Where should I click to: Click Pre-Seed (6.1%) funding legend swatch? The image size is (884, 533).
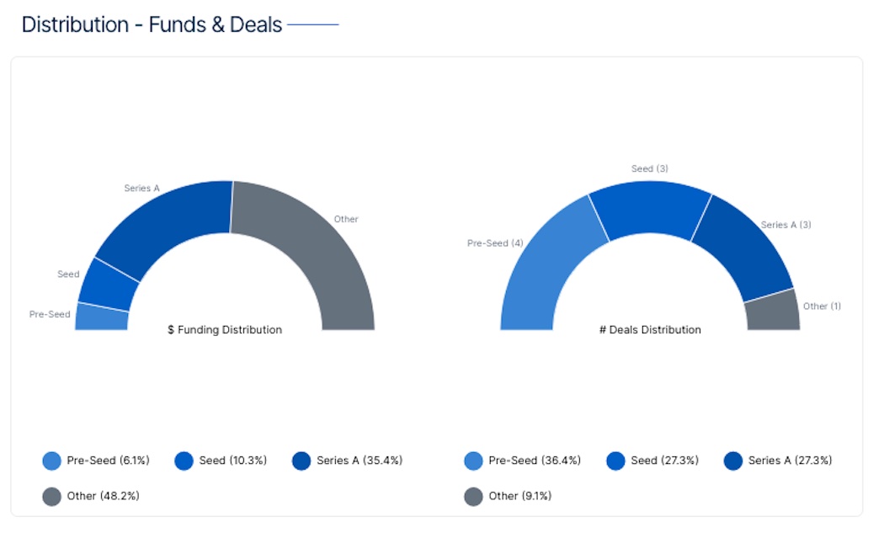[52, 461]
